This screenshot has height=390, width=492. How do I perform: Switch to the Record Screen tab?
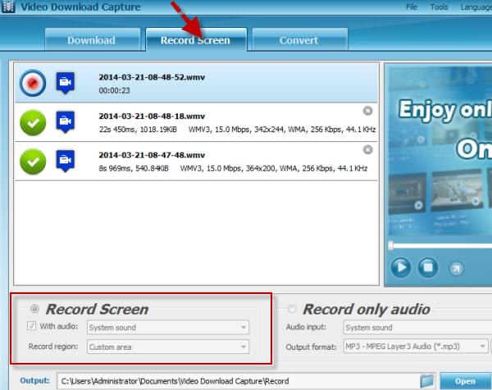point(196,39)
